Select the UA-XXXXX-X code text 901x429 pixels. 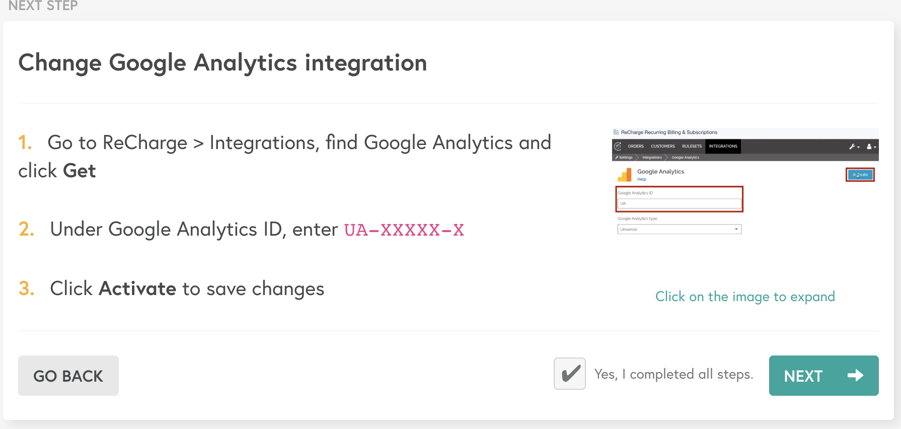(404, 230)
